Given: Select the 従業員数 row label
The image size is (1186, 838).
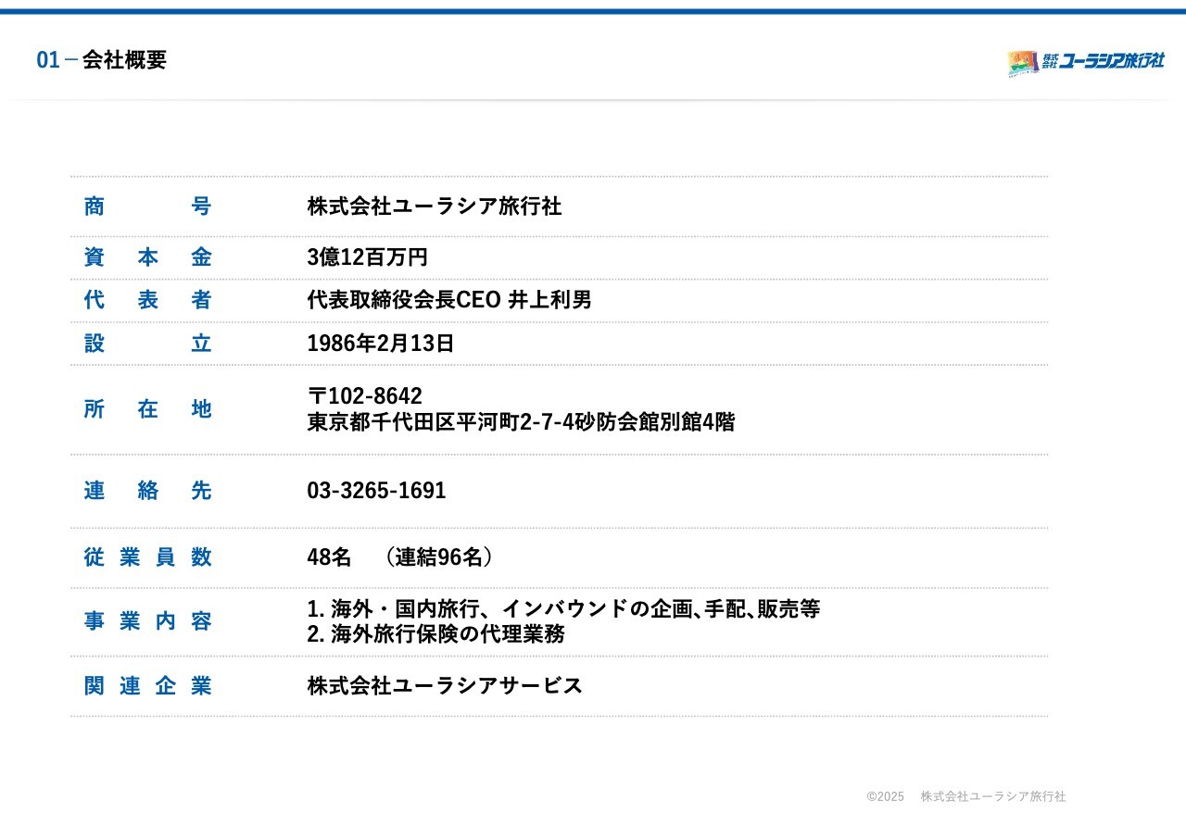Looking at the screenshot, I should [x=147, y=557].
